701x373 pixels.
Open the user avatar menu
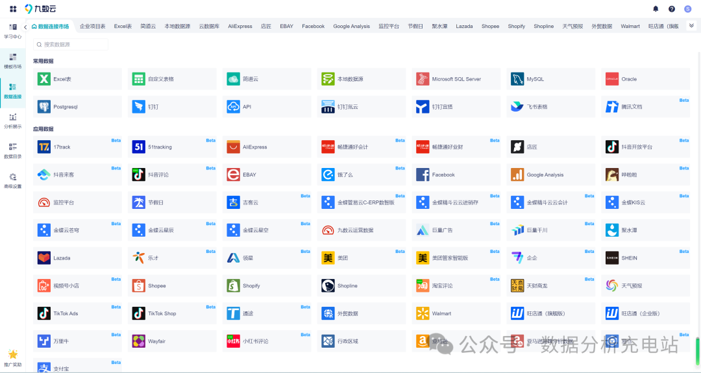687,8
